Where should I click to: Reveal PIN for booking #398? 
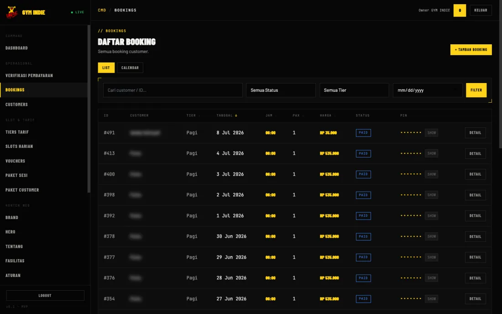[x=431, y=195]
